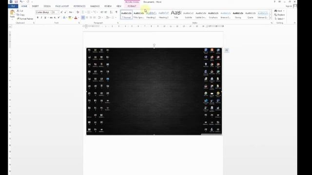Image resolution: width=312 pixels, height=175 pixels.
Task: Open line spacing options dropdown
Action: [100, 17]
